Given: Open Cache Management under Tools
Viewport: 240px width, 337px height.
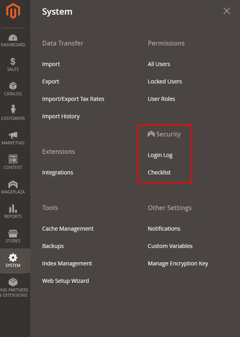Looking at the screenshot, I should click(68, 229).
